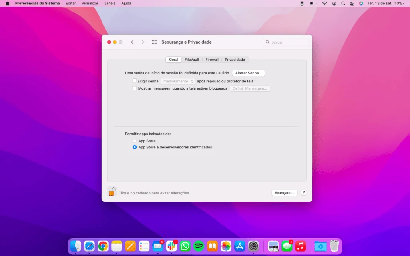Screen dimensions: 410x256
Task: Open Spotlight search from the menu bar
Action: [343, 3]
